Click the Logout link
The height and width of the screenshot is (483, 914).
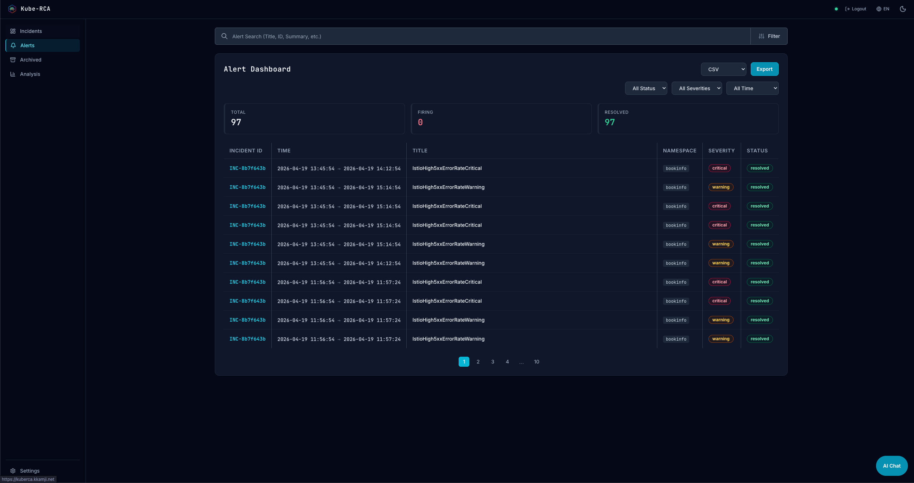pos(856,9)
